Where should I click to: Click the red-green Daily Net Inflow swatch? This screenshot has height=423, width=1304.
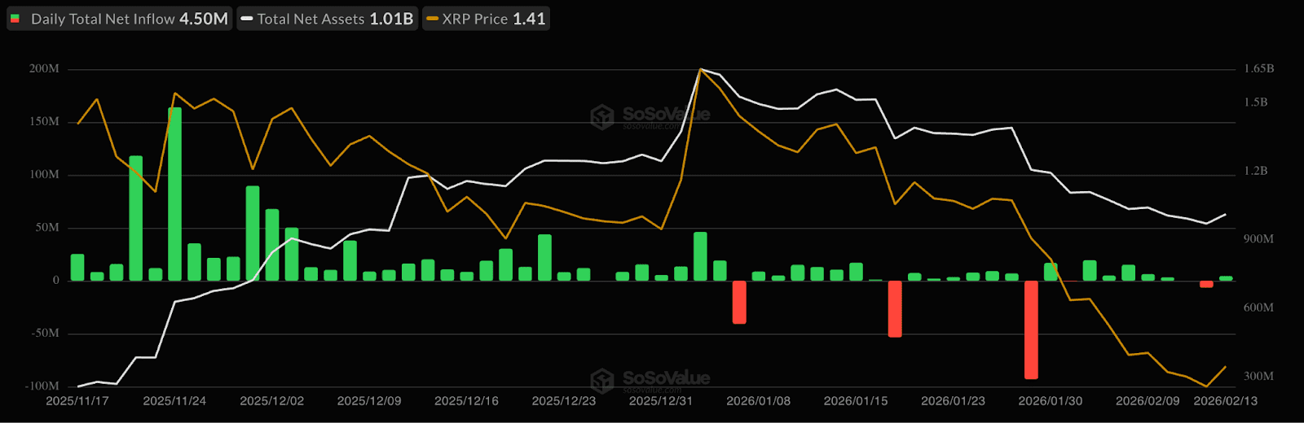[15, 19]
